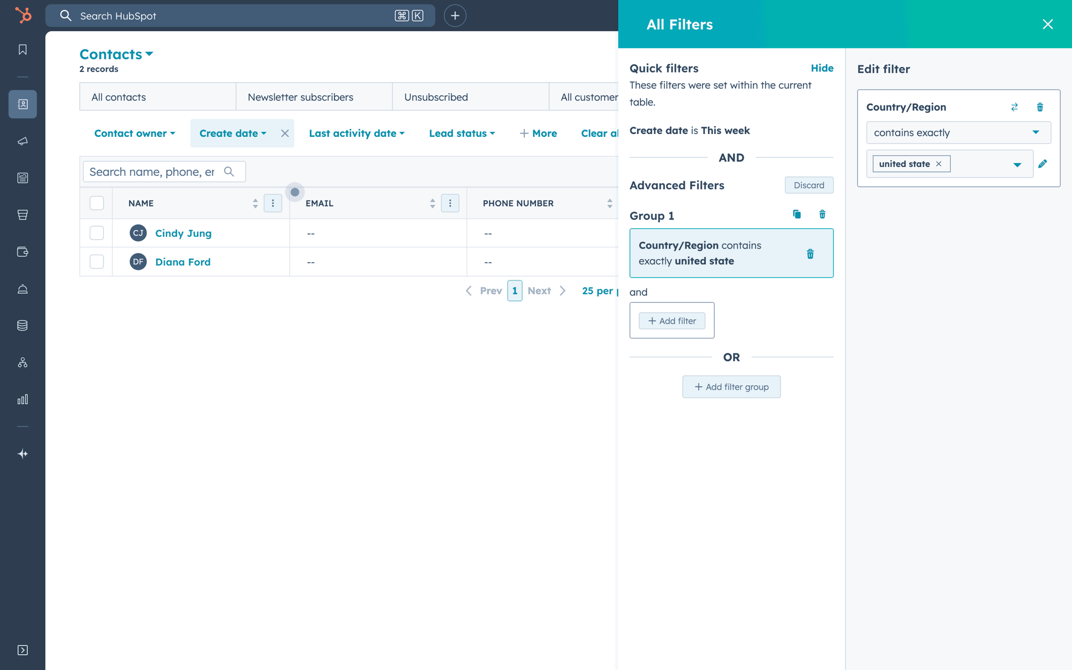This screenshot has height=670, width=1072.
Task: Switch to the Unsubscribed tab
Action: (470, 97)
